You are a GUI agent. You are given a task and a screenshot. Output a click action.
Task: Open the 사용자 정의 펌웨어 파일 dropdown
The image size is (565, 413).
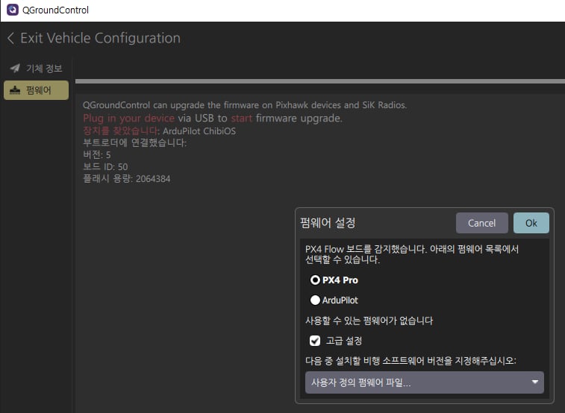[424, 382]
